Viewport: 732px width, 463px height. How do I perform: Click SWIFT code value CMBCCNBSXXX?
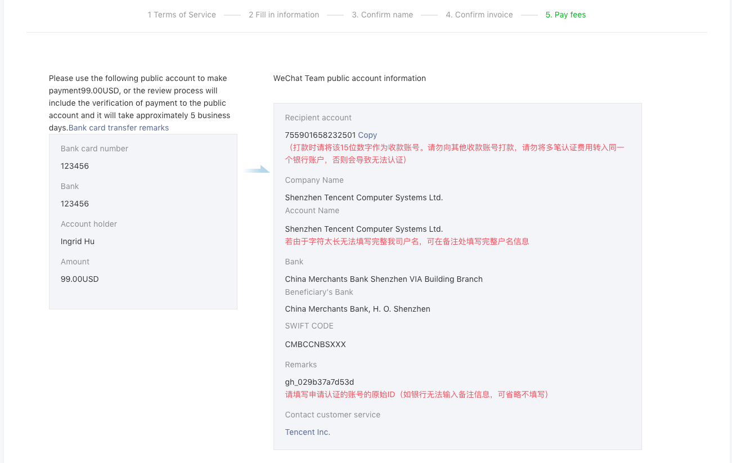click(x=316, y=344)
